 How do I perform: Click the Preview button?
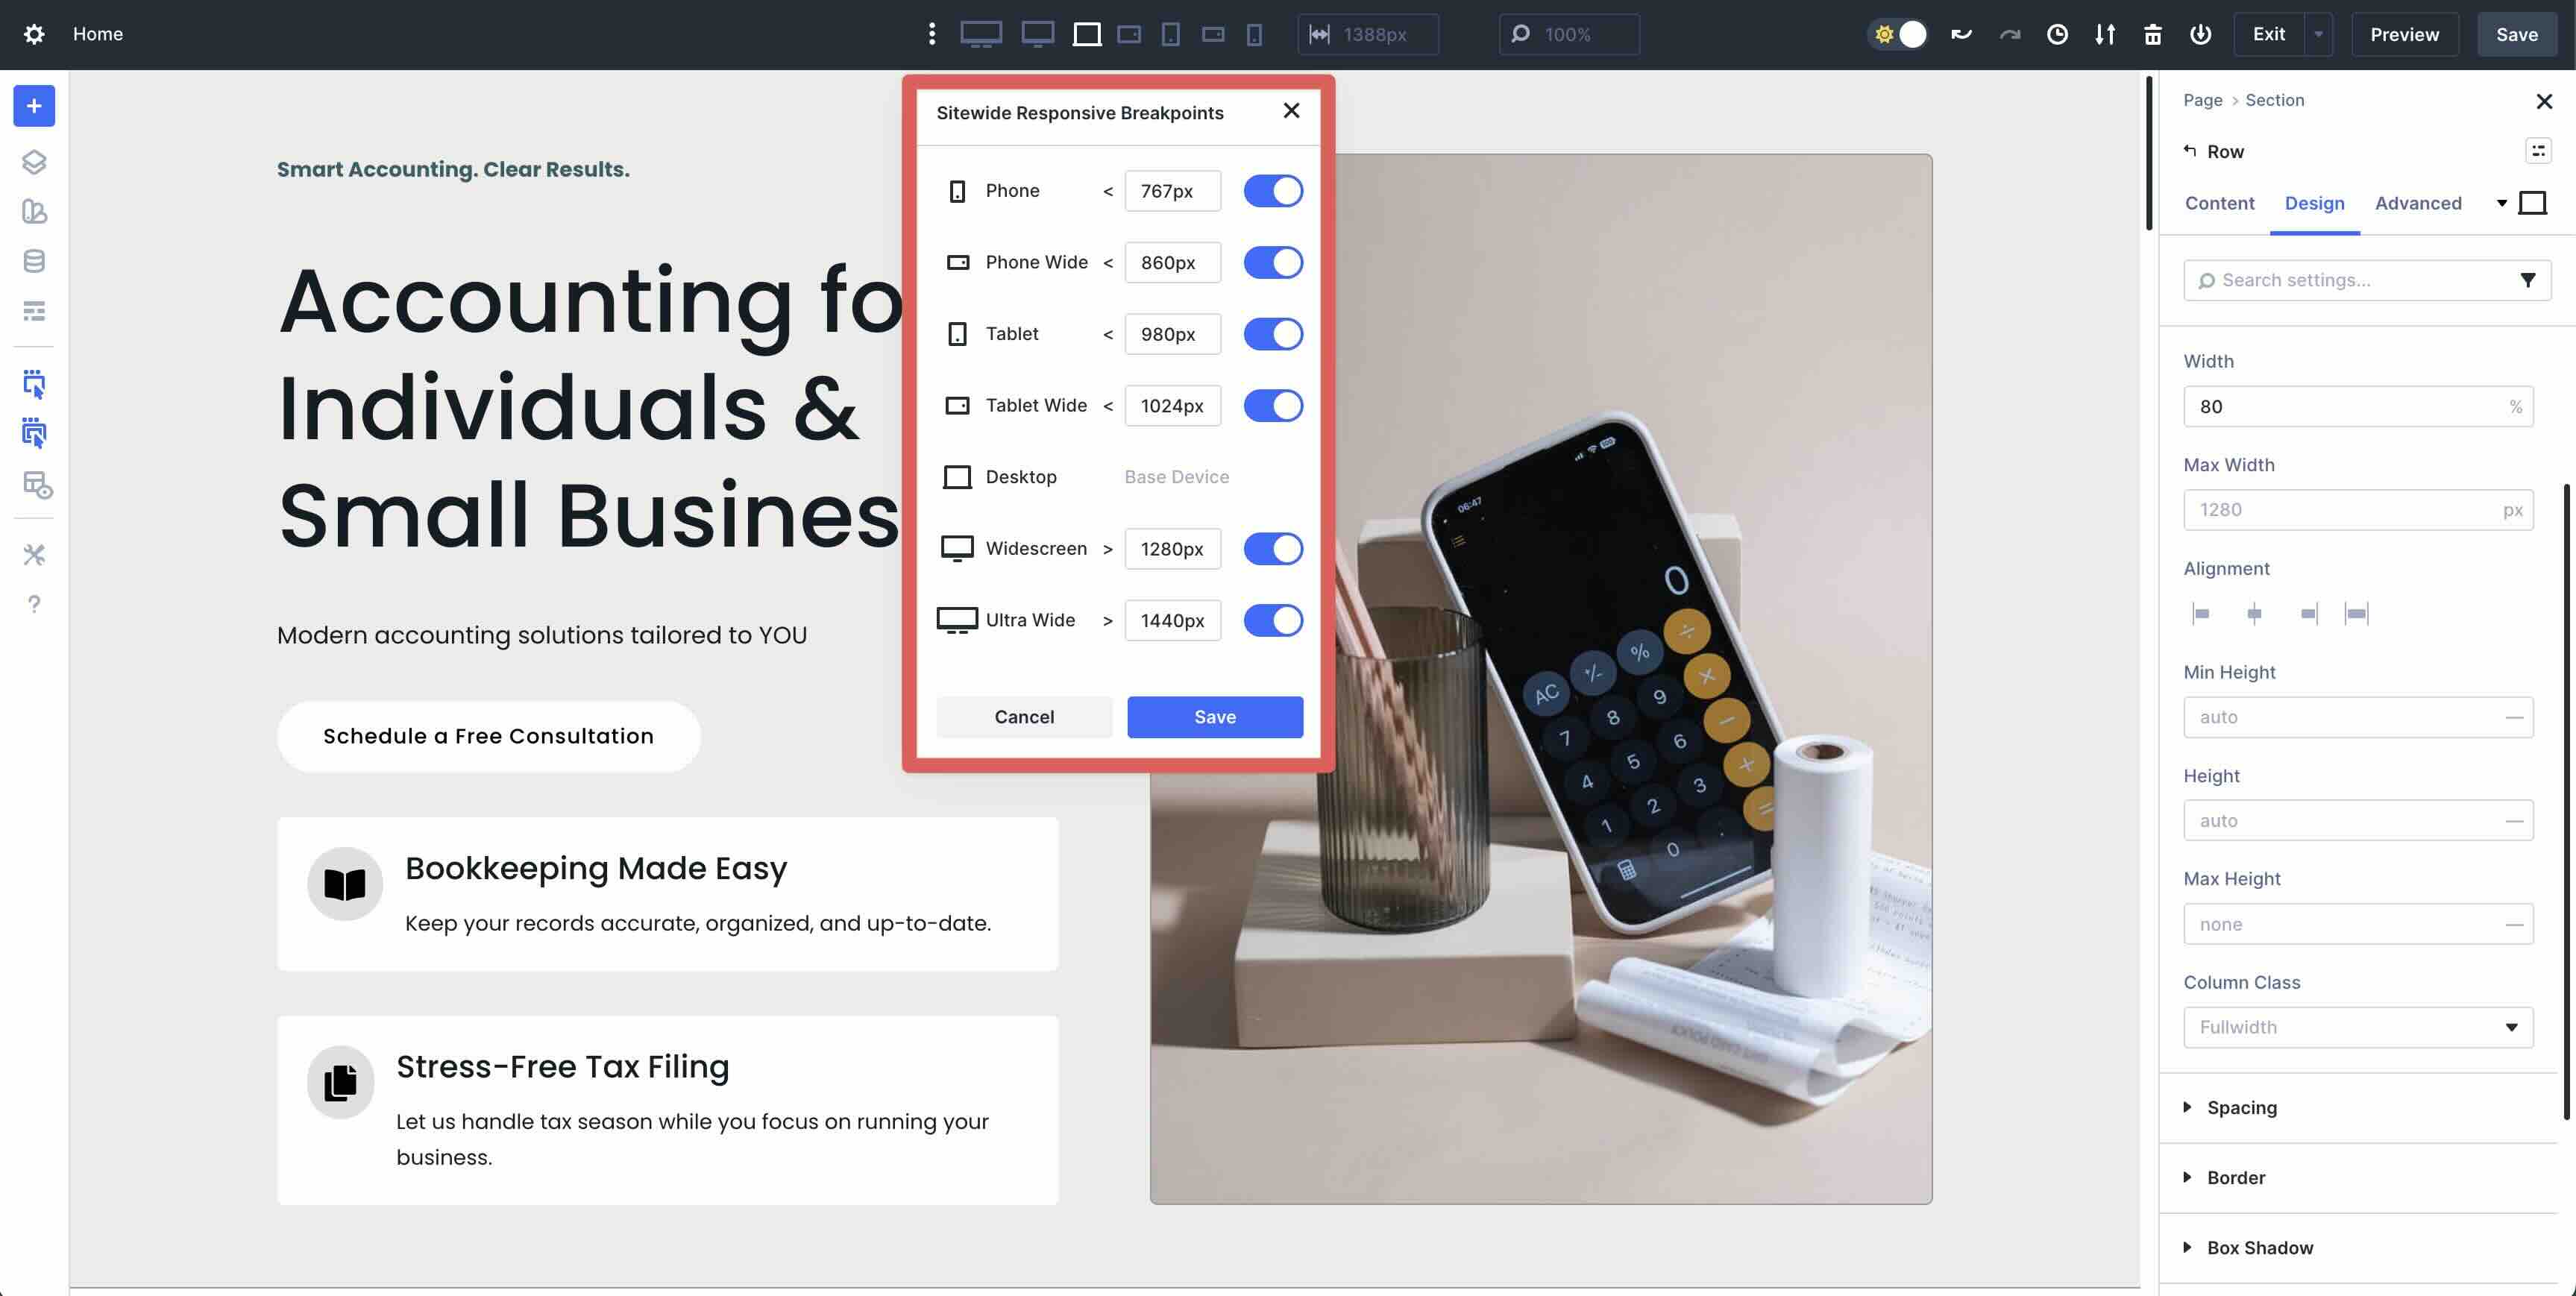click(2403, 33)
